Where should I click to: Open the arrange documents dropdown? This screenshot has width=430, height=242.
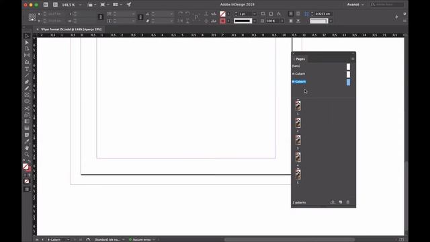click(117, 5)
